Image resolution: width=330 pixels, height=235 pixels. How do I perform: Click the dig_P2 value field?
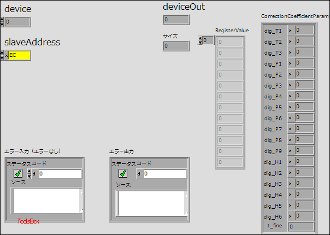(304, 74)
